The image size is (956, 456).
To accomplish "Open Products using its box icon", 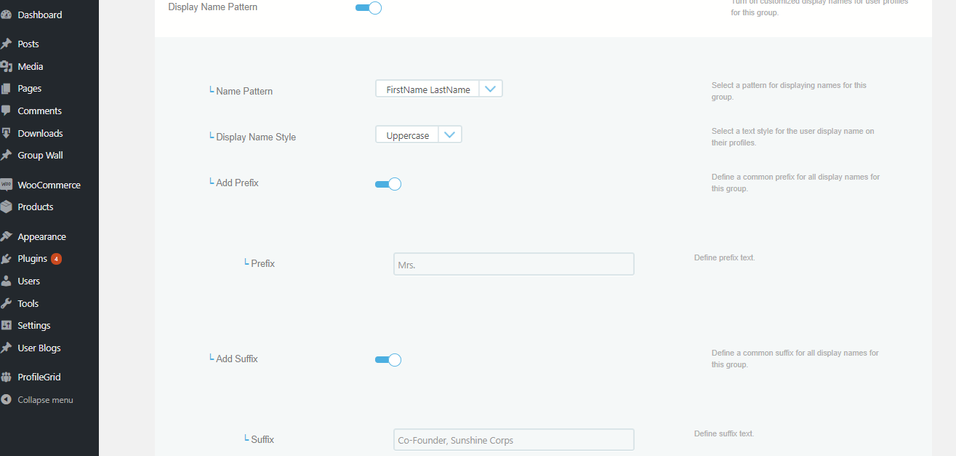I will tap(8, 207).
